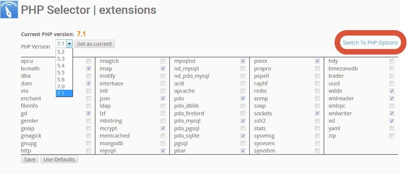
Task: Uncheck the bcmath extension
Action: click(89, 69)
